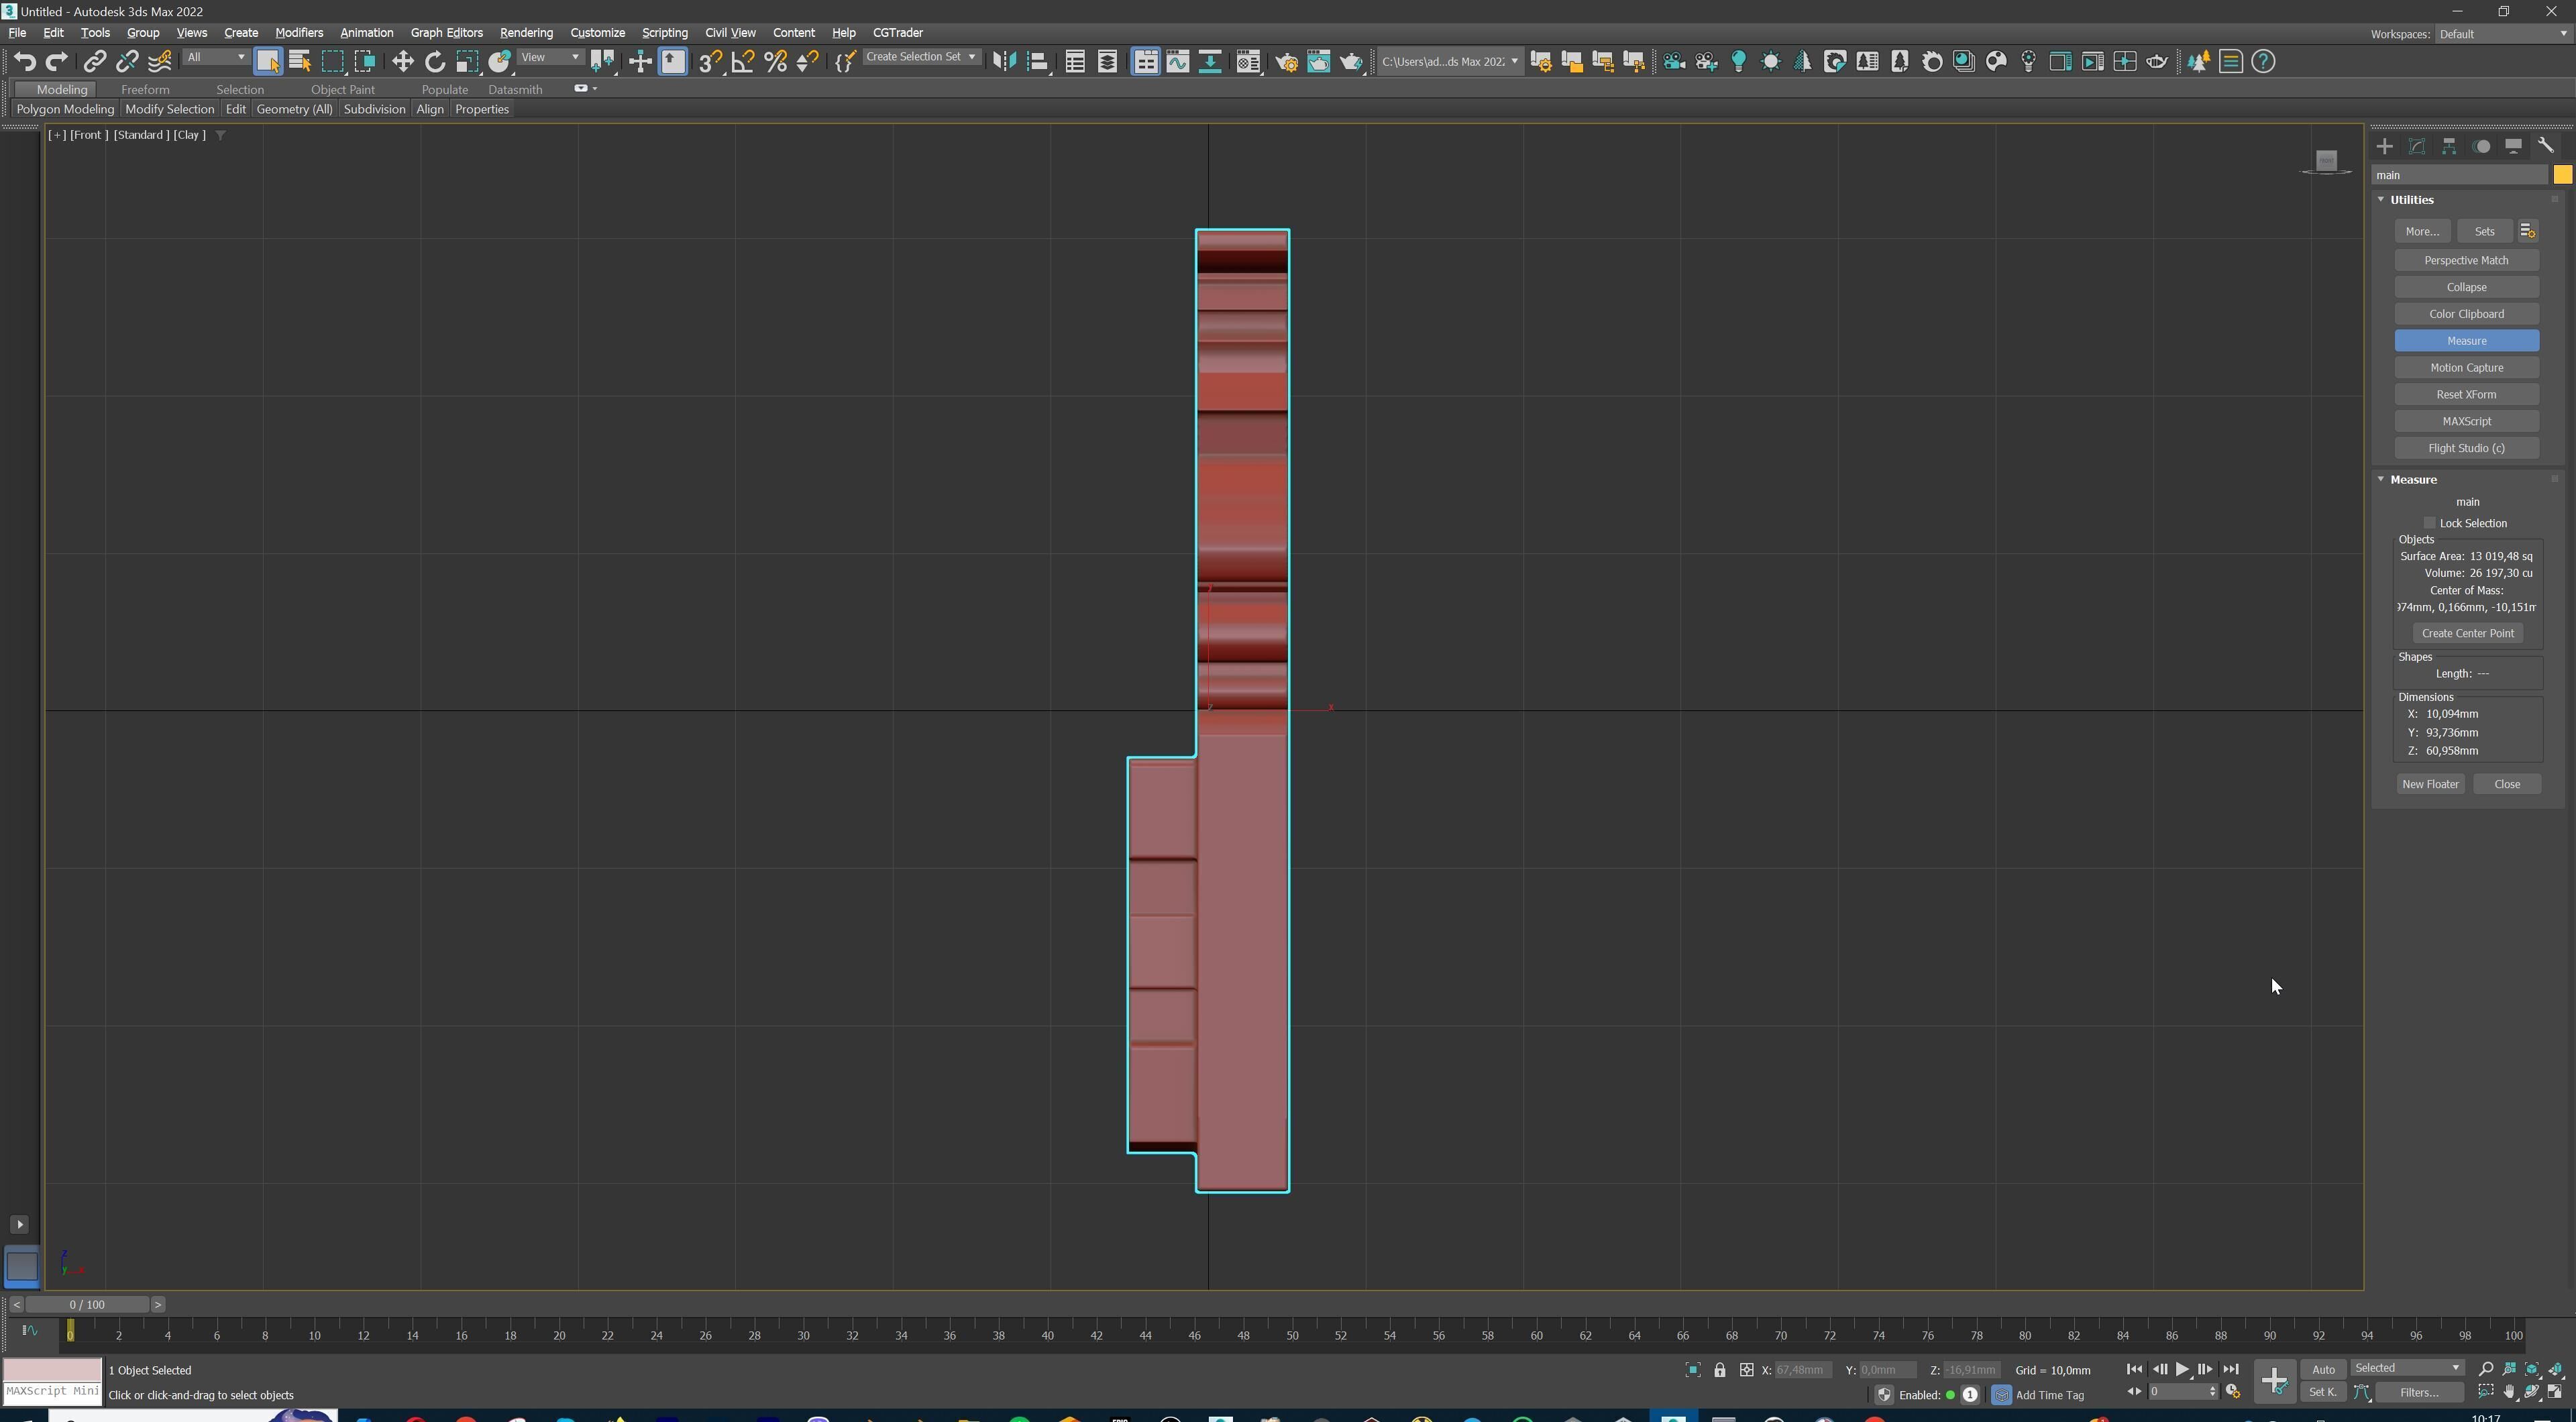Collapse the Measure rollout
This screenshot has width=2576, height=1422.
click(x=2413, y=479)
